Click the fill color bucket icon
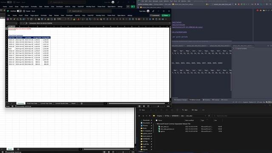The width and height of the screenshot is (272, 153). pos(74,19)
